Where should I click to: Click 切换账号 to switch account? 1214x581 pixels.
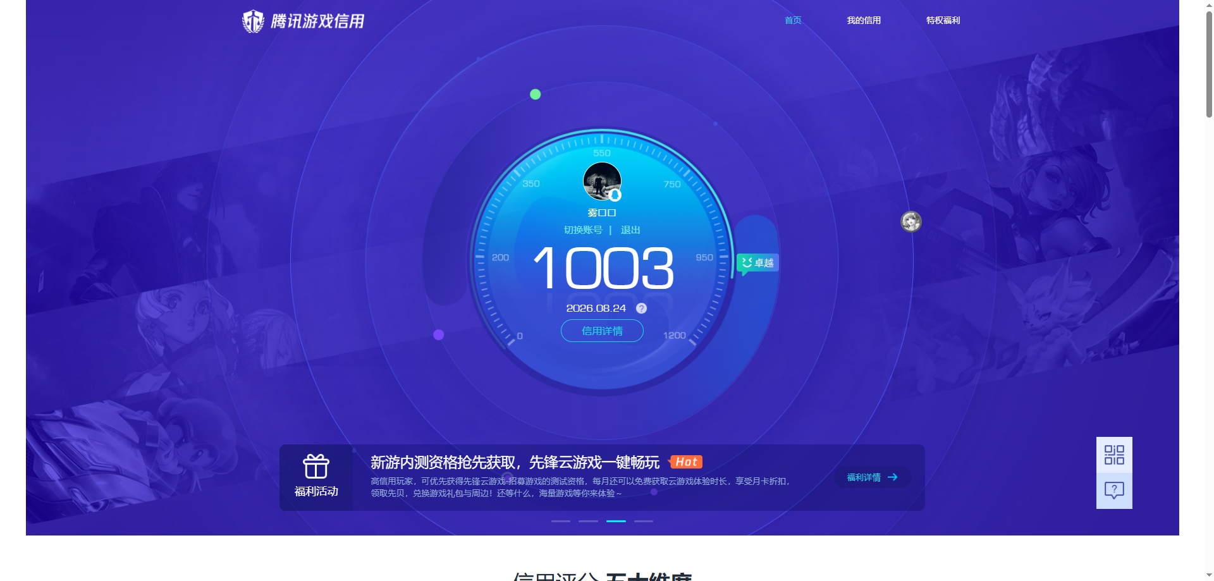click(583, 229)
